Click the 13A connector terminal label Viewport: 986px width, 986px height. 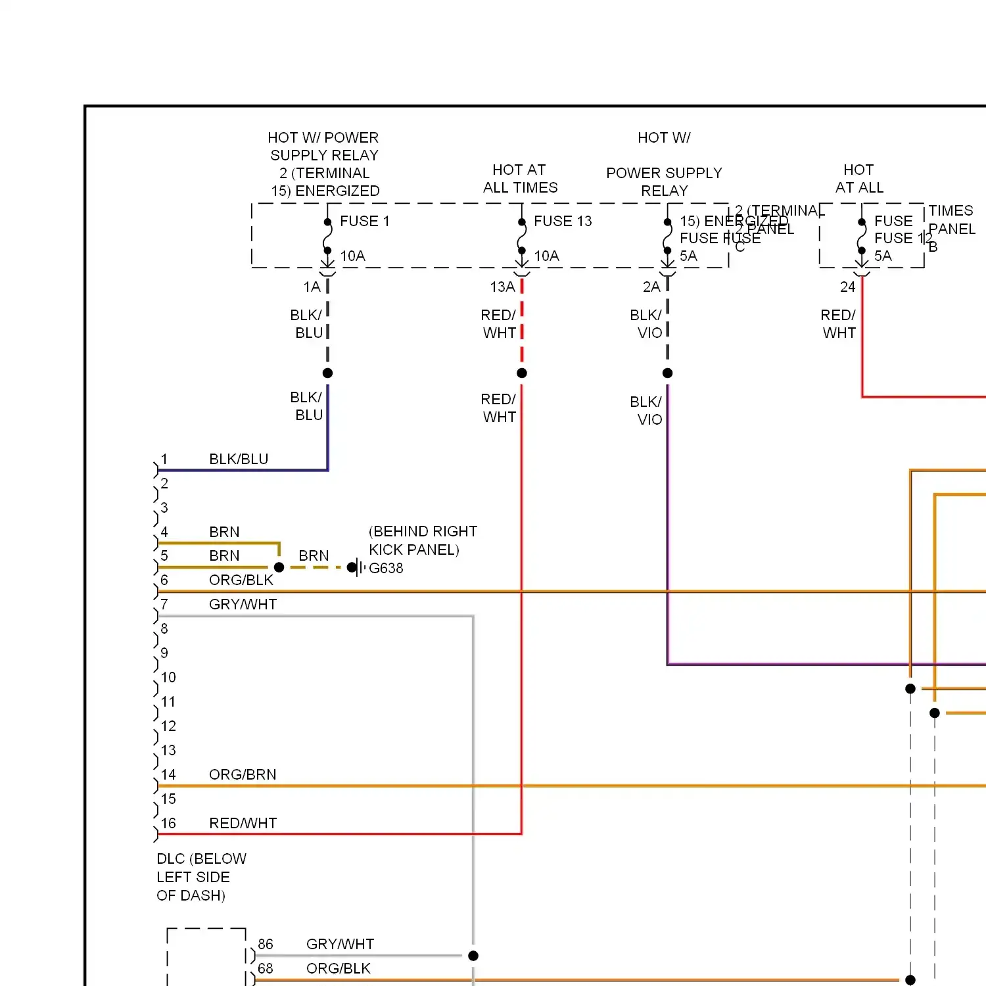(x=503, y=287)
